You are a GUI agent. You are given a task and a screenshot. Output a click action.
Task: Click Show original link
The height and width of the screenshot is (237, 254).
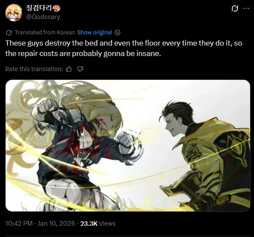[x=94, y=33]
